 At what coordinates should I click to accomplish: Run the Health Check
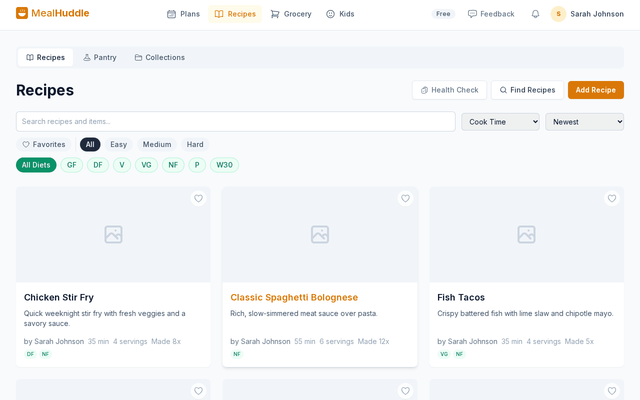449,90
